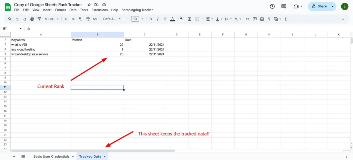This screenshot has width=353, height=160.
Task: Click the font size field
Action: tap(135, 19)
